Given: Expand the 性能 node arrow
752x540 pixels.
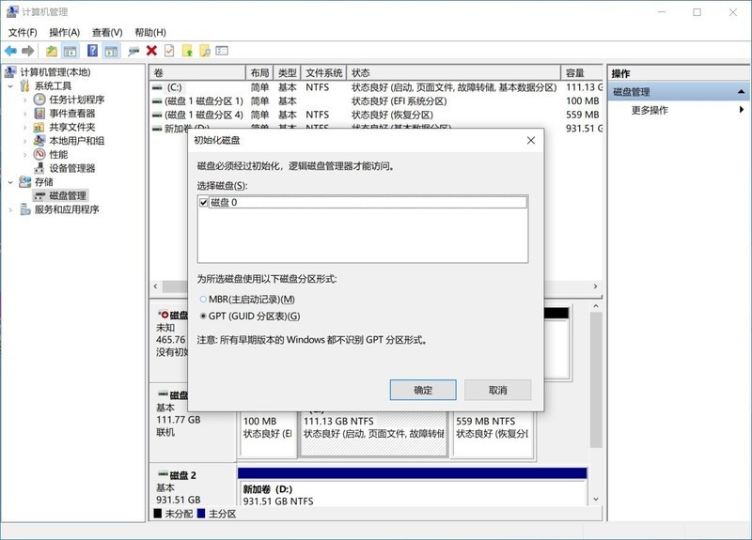Looking at the screenshot, I should 25,154.
